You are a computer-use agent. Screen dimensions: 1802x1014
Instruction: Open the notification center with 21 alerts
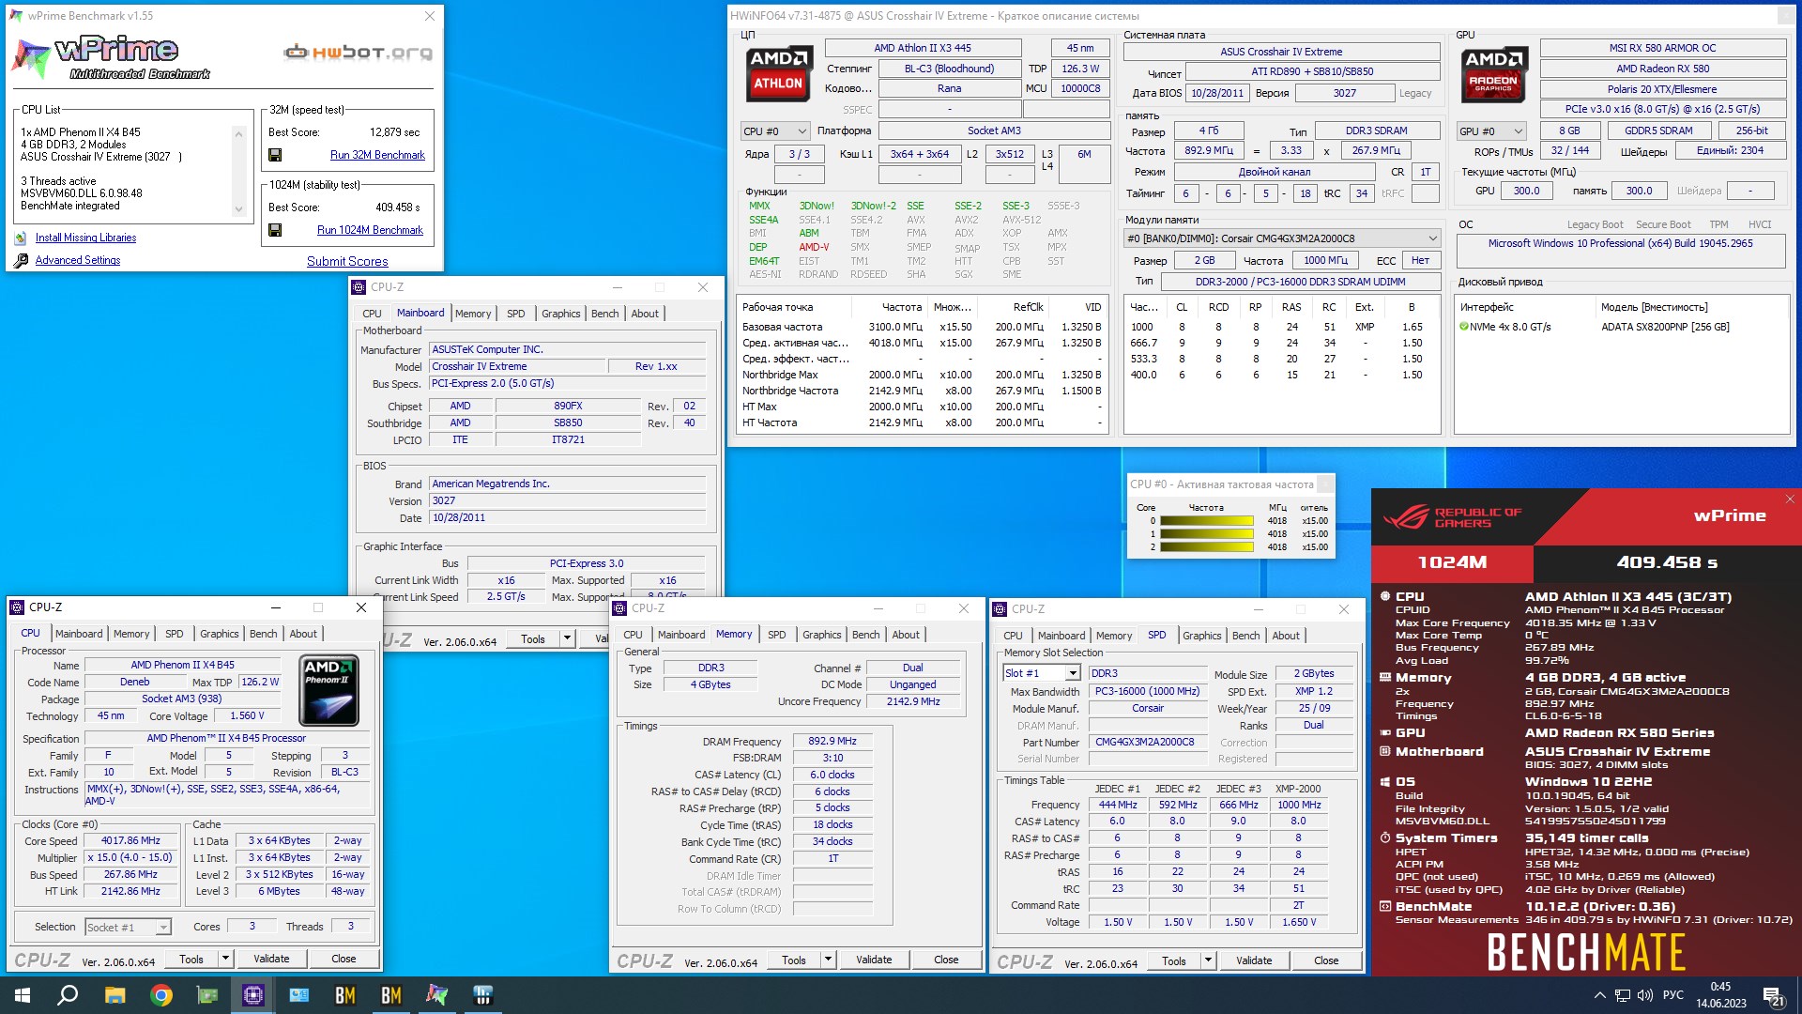[x=1774, y=995]
